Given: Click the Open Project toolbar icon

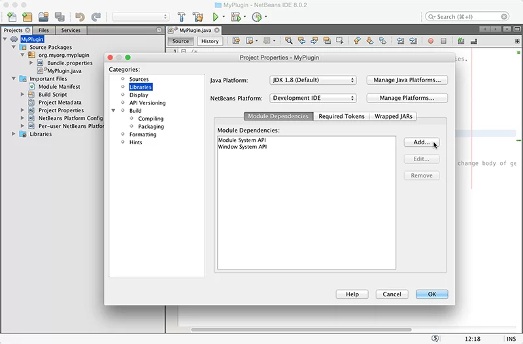Looking at the screenshot, I should point(43,17).
